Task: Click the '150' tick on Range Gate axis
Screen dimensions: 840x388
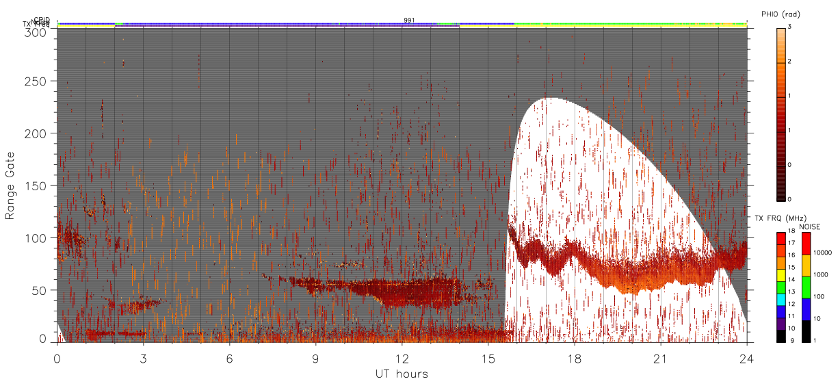Action: pos(38,186)
